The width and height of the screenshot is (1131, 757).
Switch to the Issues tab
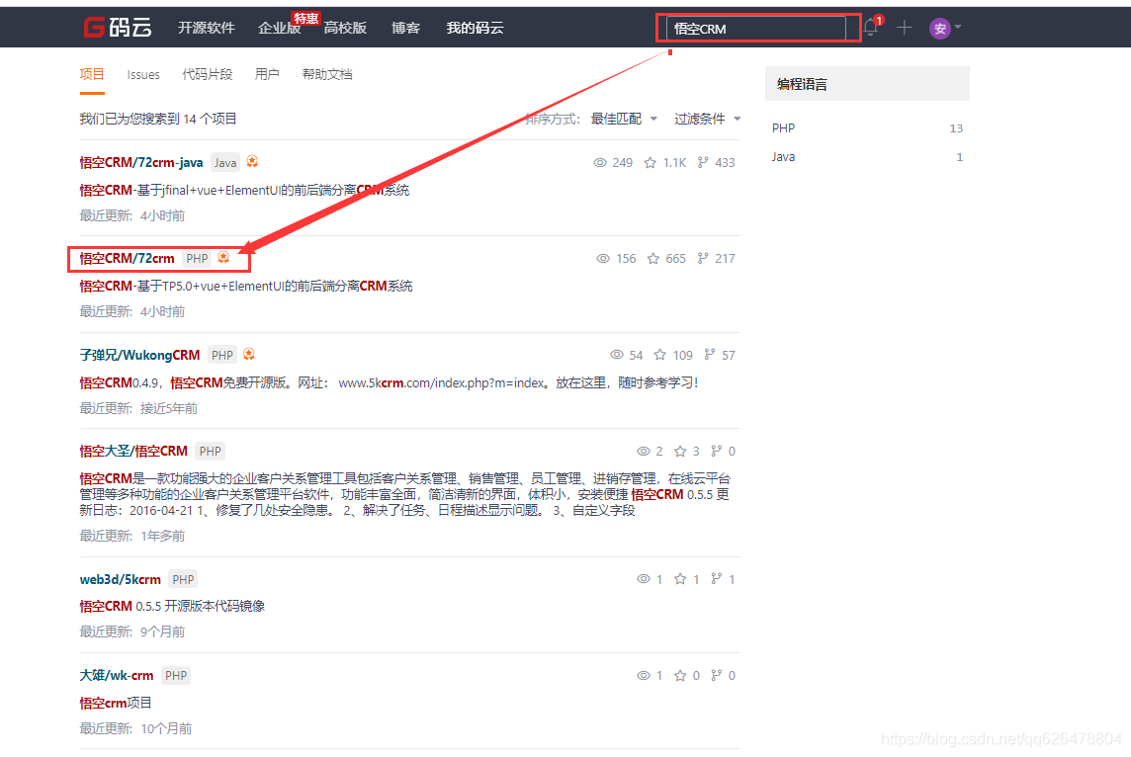(x=143, y=74)
